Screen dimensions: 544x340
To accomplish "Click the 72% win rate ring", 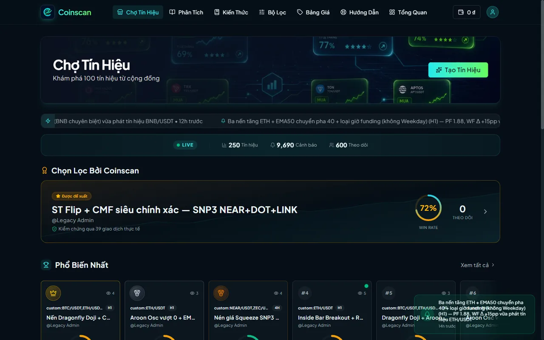I will 428,208.
